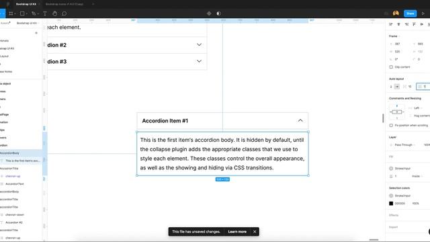Viewport: 430px width, 242px height.
Task: Open the Frame tool dropdown arrow
Action: click(15, 13)
